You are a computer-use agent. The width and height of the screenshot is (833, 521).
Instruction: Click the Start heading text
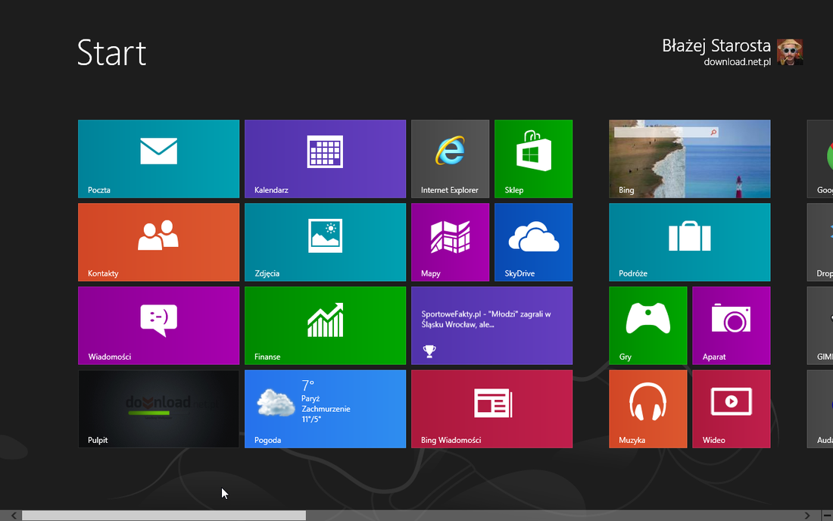111,52
